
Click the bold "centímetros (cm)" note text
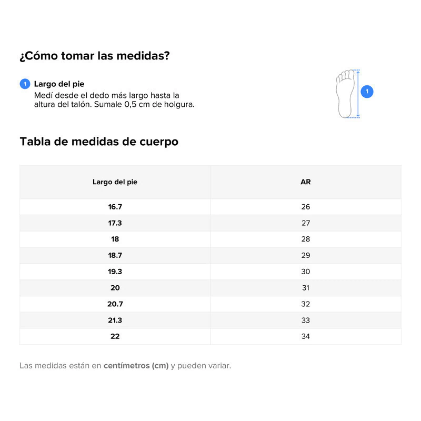[x=136, y=366]
